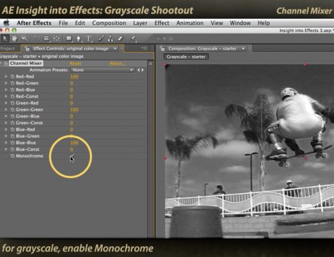Select the Clone Stamp tool

[110, 39]
